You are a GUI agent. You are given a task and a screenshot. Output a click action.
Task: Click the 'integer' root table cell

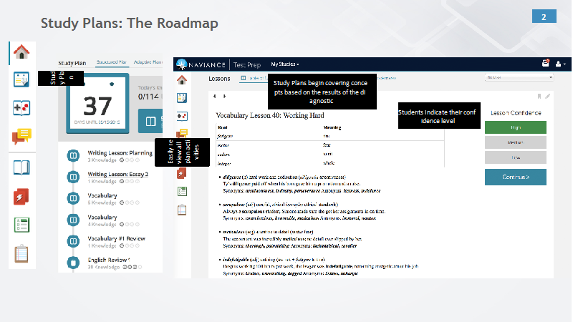tap(223, 164)
